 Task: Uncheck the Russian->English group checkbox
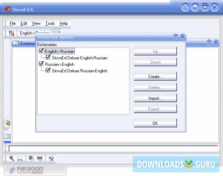click(41, 64)
